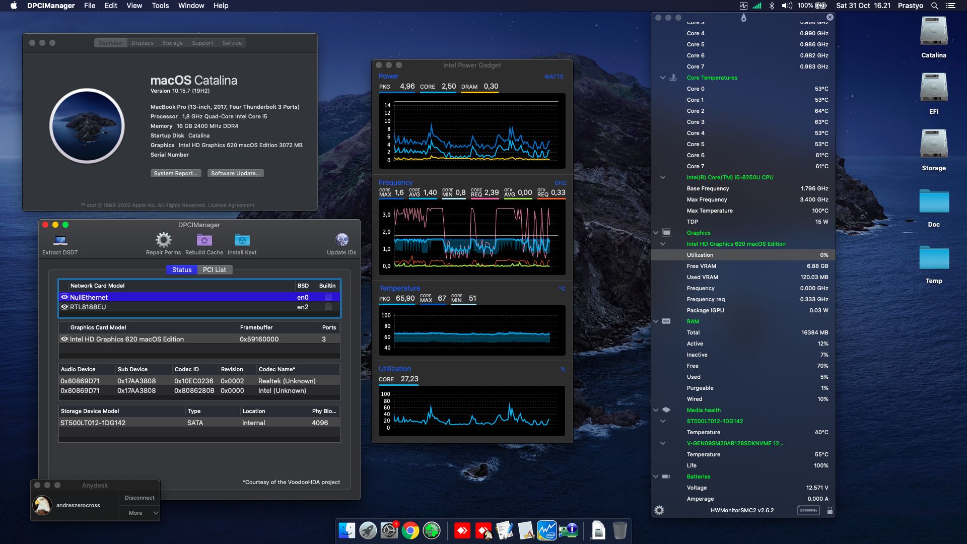Launch Intel Power Gadget from the Dock

point(546,530)
